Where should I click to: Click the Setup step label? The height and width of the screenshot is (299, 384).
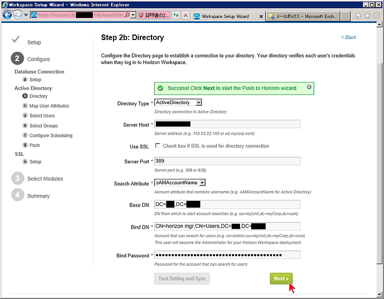pyautogui.click(x=34, y=42)
